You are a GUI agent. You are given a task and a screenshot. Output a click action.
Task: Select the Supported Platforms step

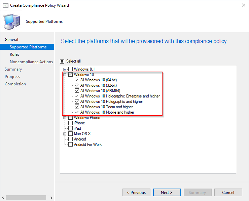(x=28, y=47)
